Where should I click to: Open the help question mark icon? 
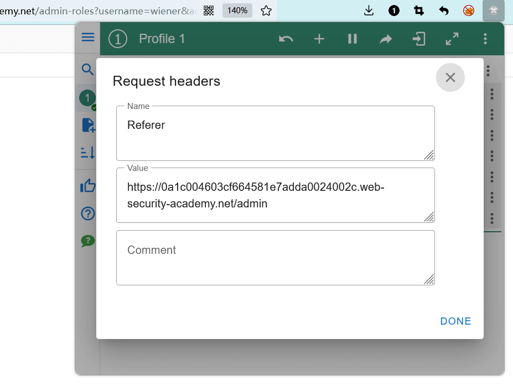[88, 213]
